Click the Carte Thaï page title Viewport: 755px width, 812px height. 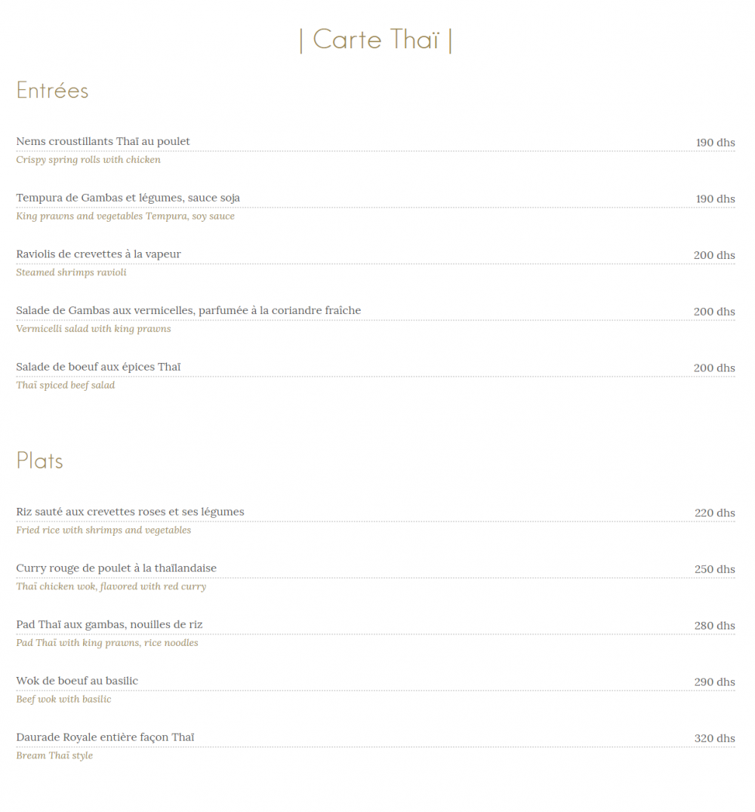pyautogui.click(x=376, y=40)
